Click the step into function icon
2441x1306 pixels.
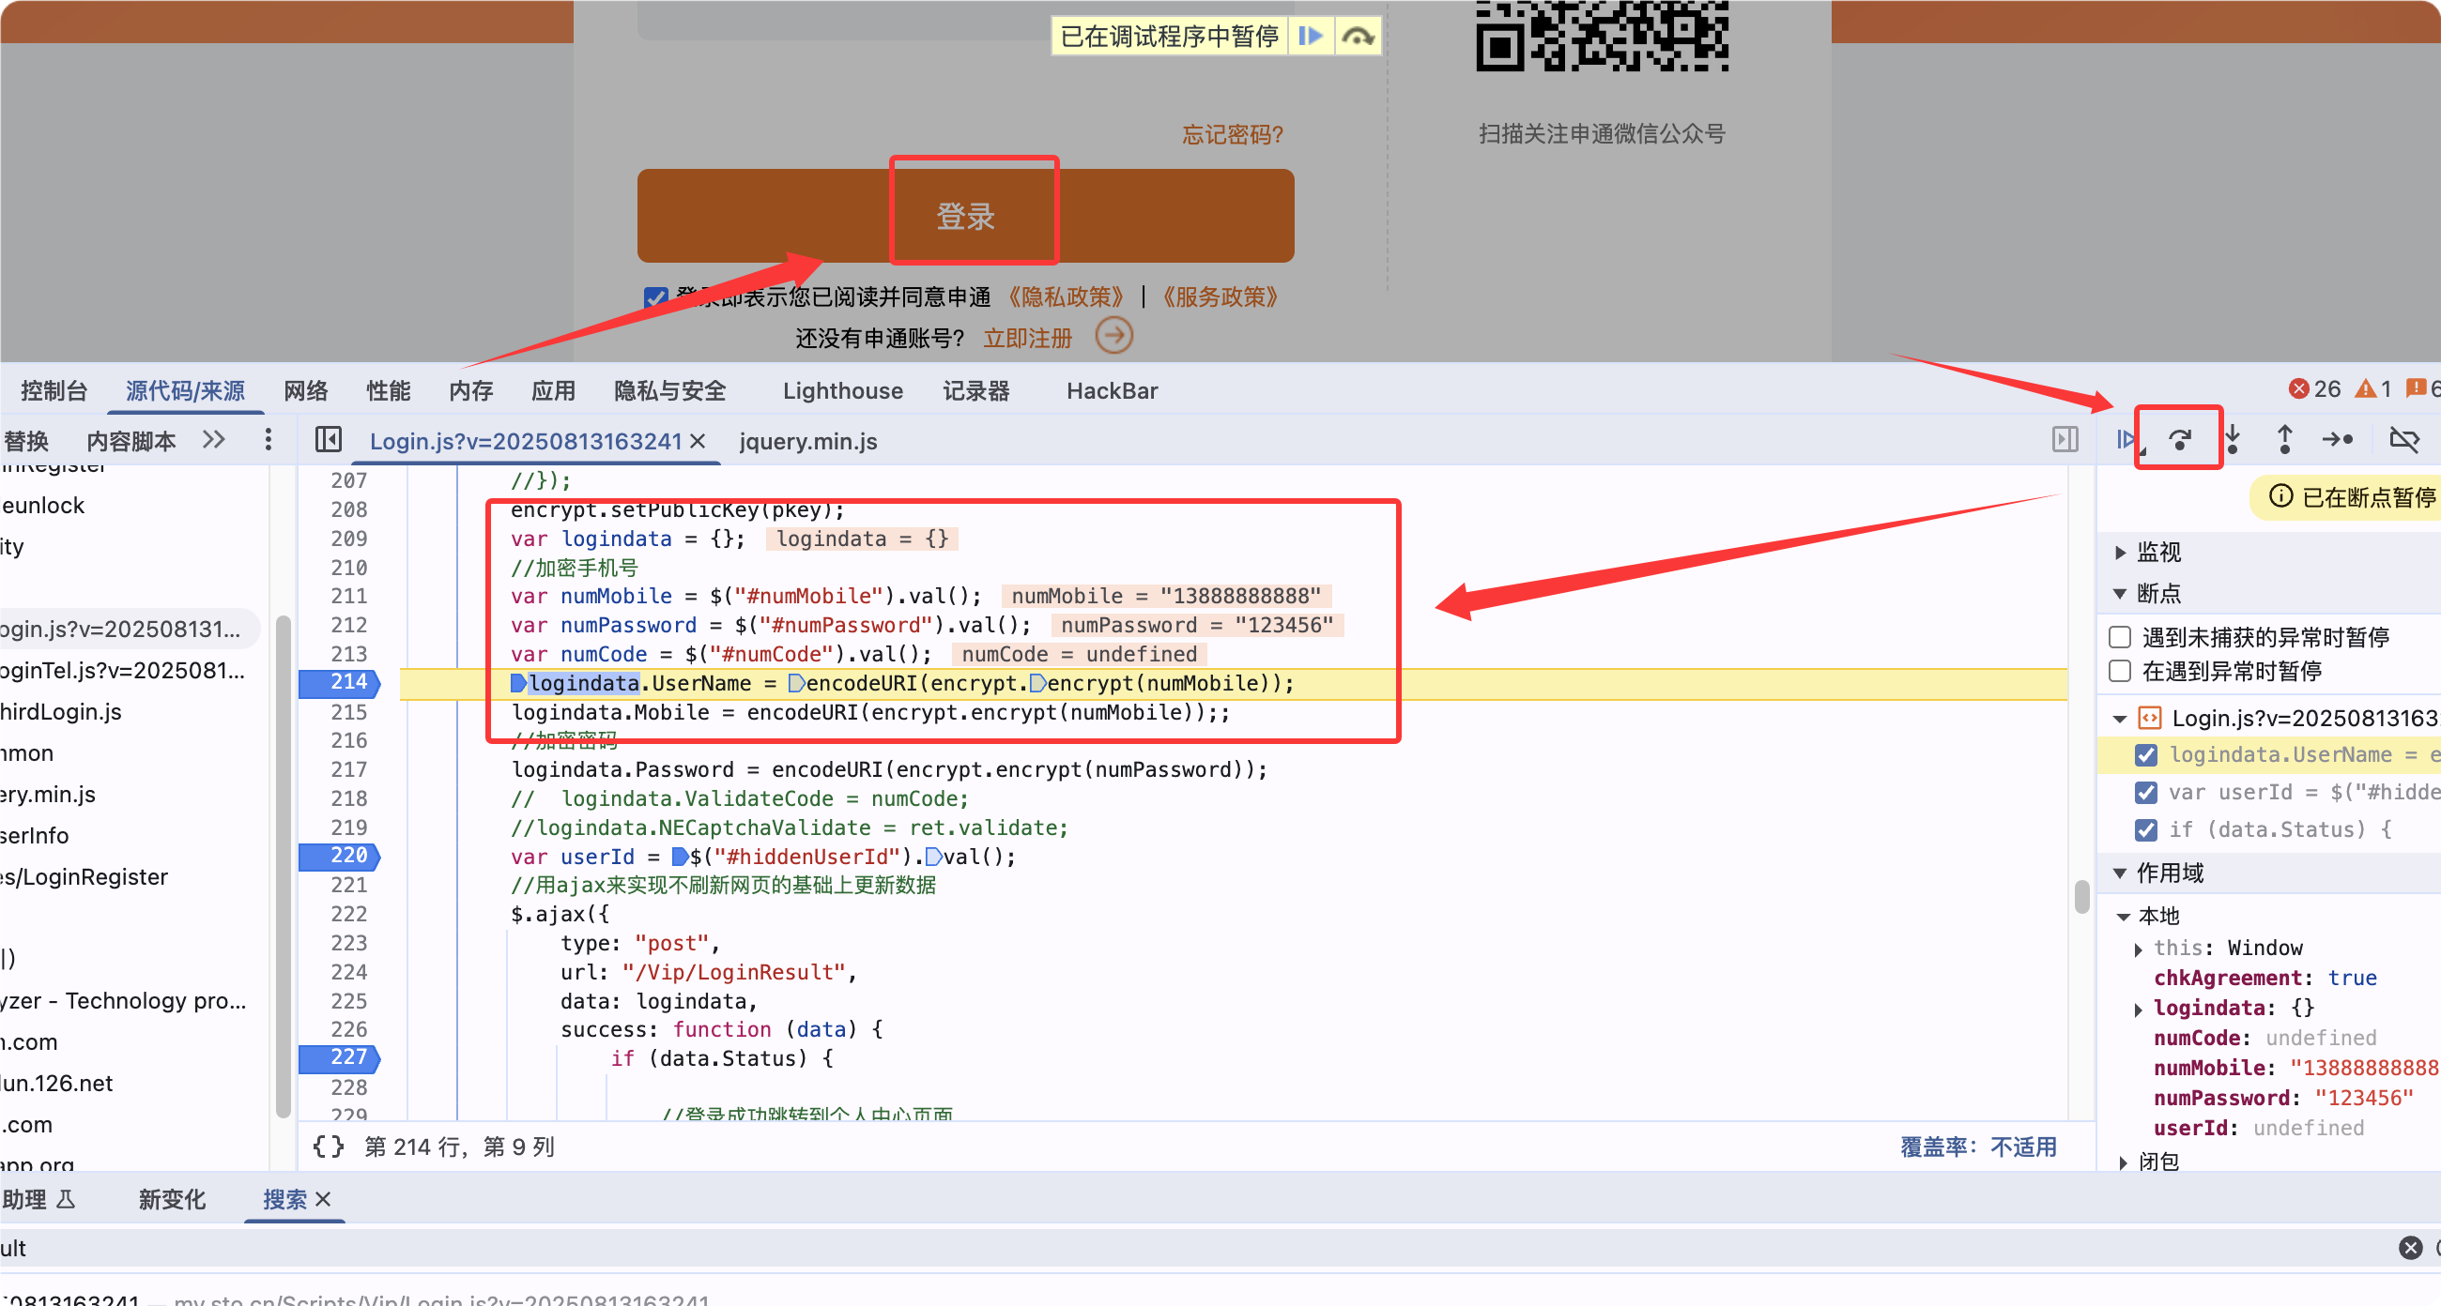point(2233,439)
